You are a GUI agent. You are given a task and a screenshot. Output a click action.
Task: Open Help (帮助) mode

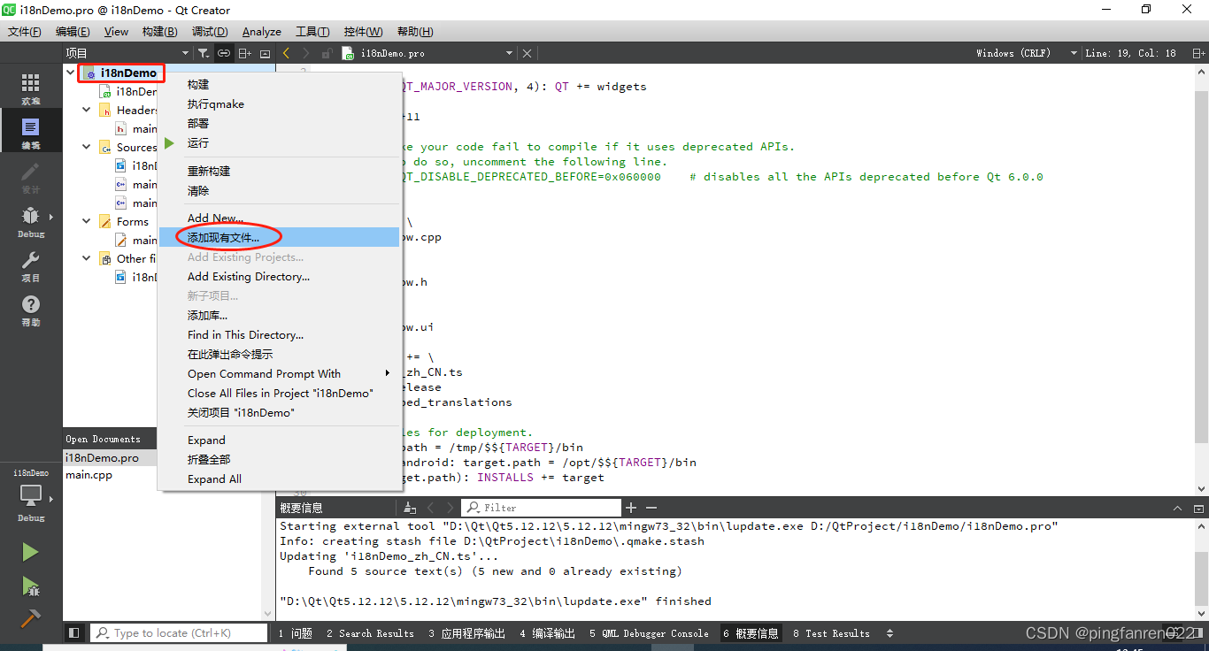pyautogui.click(x=31, y=310)
